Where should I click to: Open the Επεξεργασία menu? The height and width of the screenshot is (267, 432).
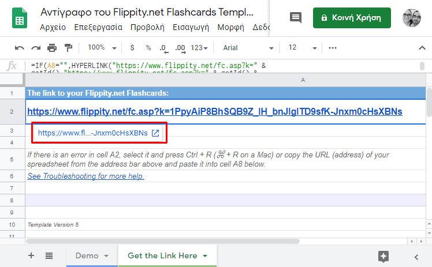[98, 27]
